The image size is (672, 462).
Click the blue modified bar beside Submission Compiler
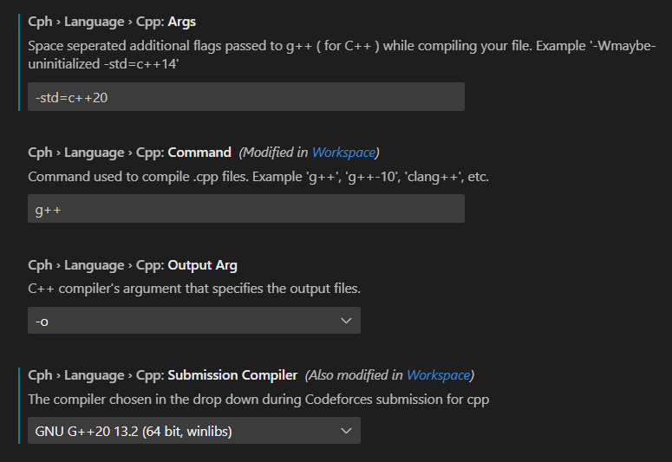pyautogui.click(x=18, y=405)
